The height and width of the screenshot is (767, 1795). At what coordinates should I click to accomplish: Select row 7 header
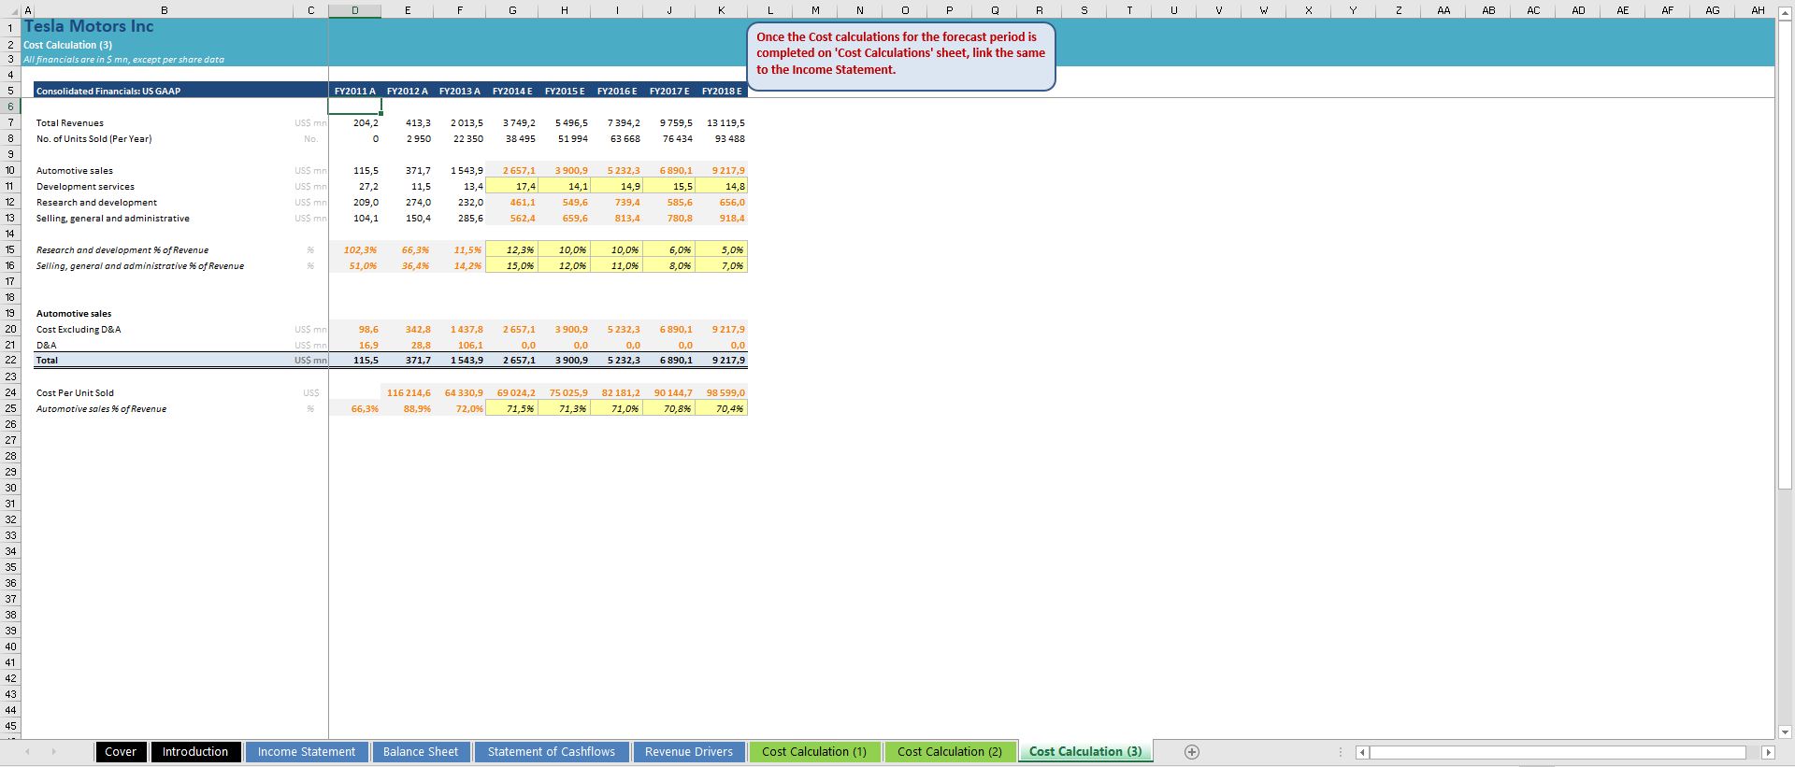pyautogui.click(x=10, y=123)
